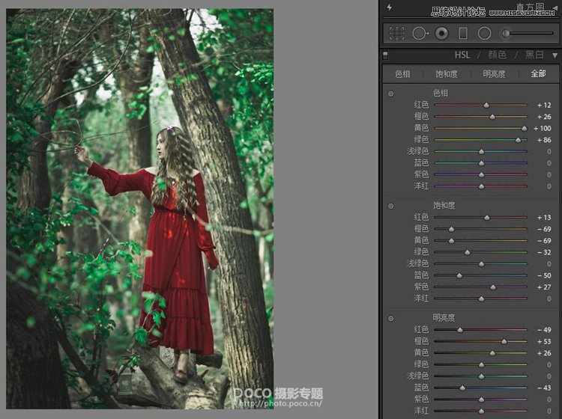Activate targeted adjustment tool for 色相 section
This screenshot has width=562, height=419.
click(390, 94)
